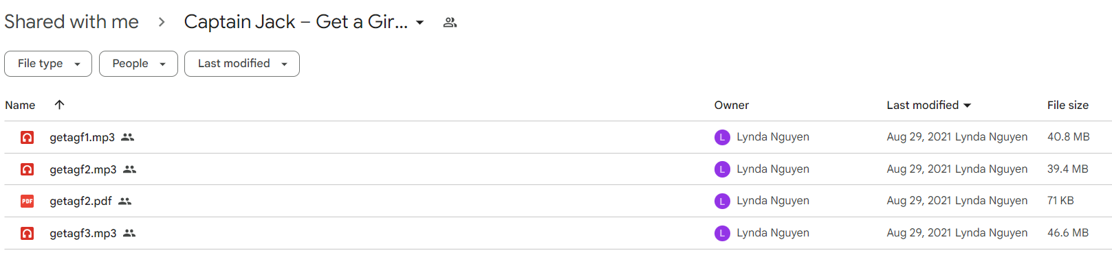Open the File type filter dropdown

[x=48, y=64]
